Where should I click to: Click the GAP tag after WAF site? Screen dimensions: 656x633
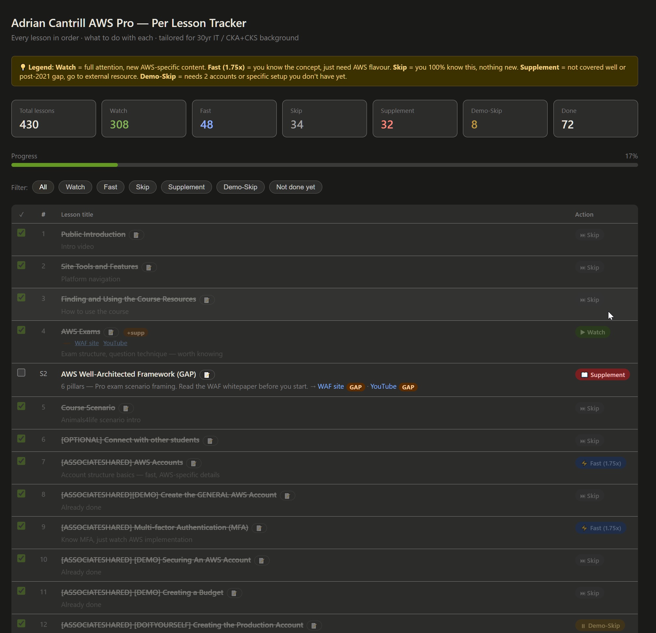pyautogui.click(x=356, y=387)
